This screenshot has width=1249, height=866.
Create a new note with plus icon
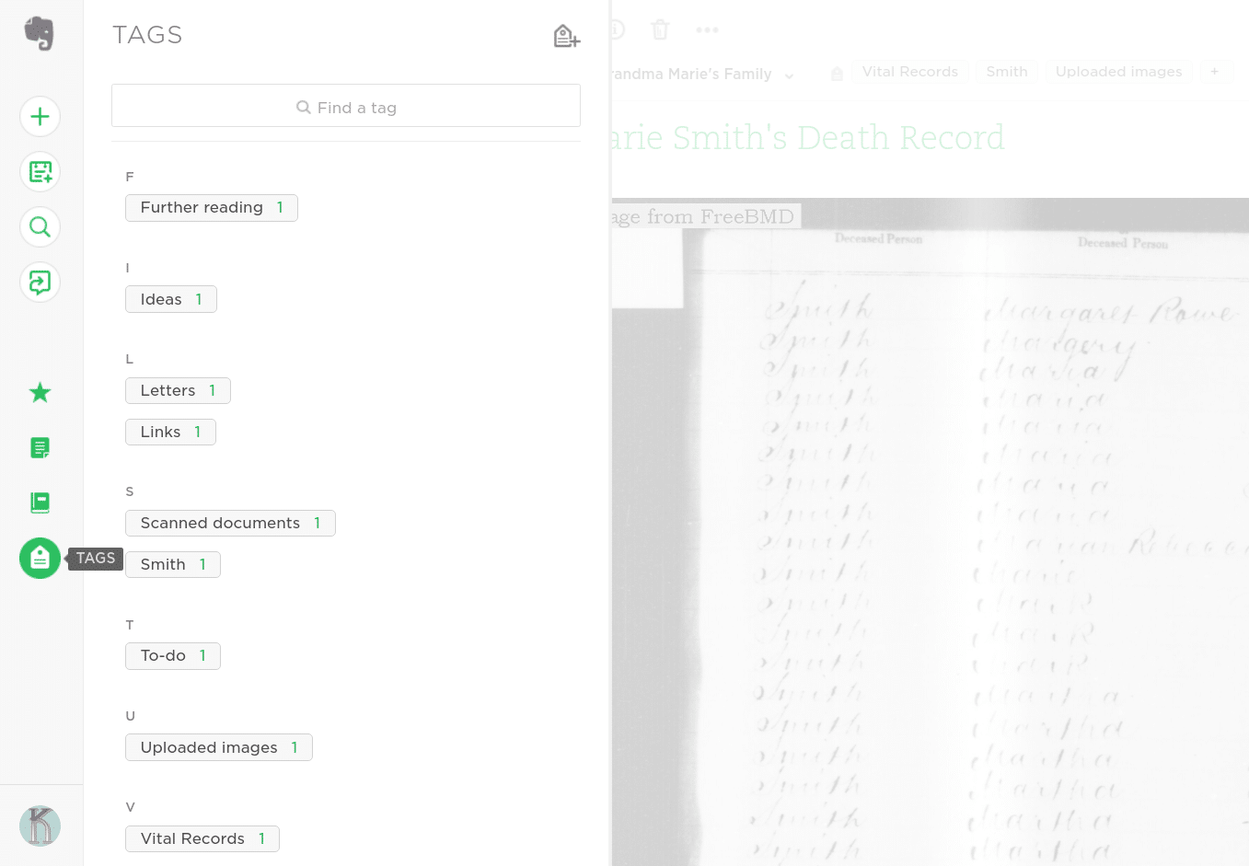pos(40,117)
